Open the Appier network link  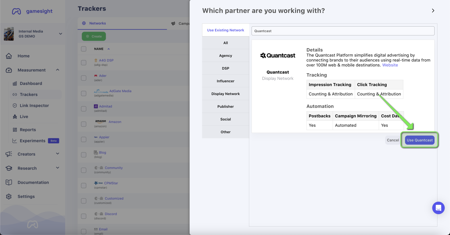coord(104,137)
